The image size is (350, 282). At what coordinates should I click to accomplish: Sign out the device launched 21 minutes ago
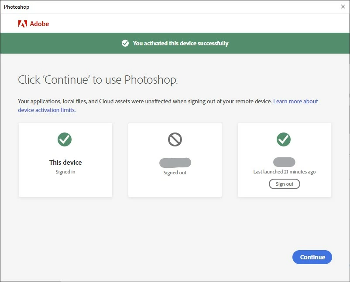[x=285, y=184]
